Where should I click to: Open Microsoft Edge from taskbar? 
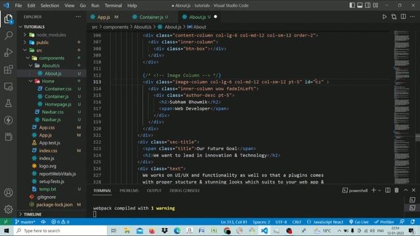click(177, 230)
